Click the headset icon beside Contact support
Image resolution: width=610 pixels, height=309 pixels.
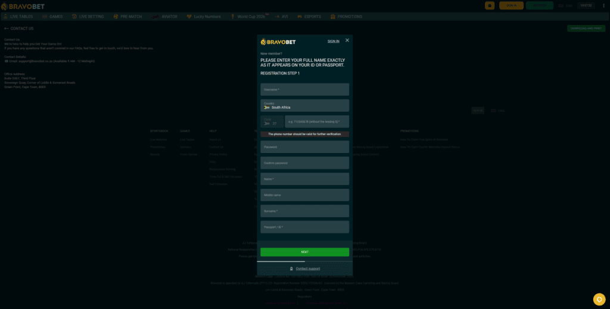point(291,269)
